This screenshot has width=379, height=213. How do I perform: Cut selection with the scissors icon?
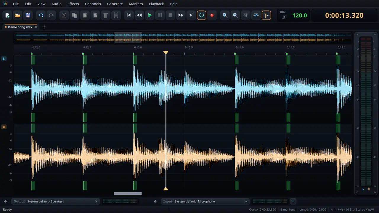coord(64,15)
